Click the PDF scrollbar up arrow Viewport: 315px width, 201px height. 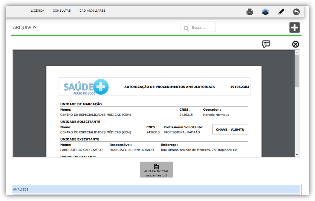point(297,52)
